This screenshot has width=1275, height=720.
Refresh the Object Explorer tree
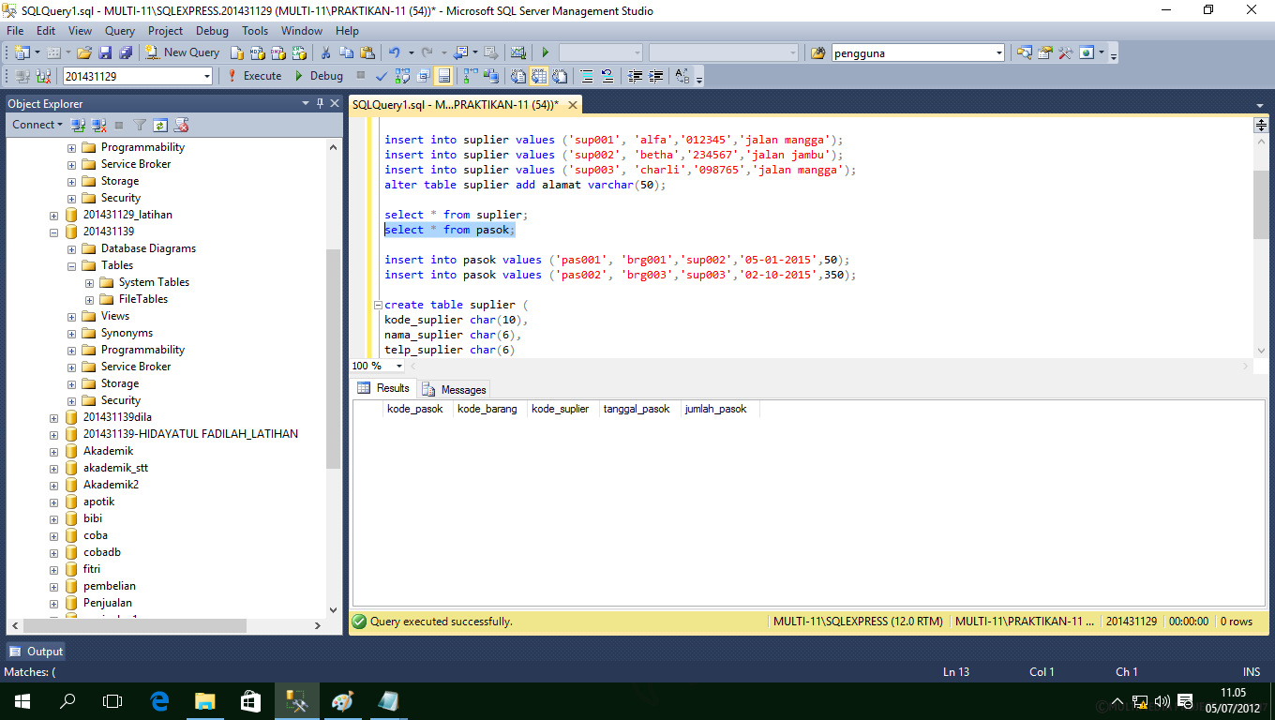[160, 125]
